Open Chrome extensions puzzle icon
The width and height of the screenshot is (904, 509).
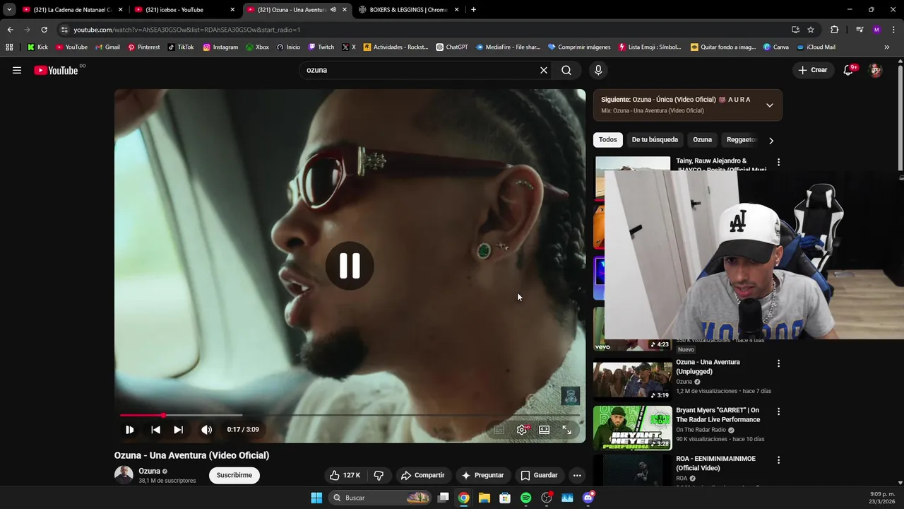835,30
